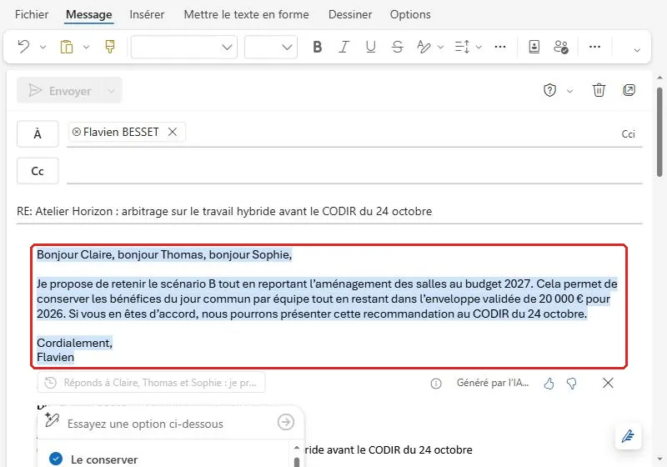
Task: Toggle strikethrough formatting
Action: 398,47
